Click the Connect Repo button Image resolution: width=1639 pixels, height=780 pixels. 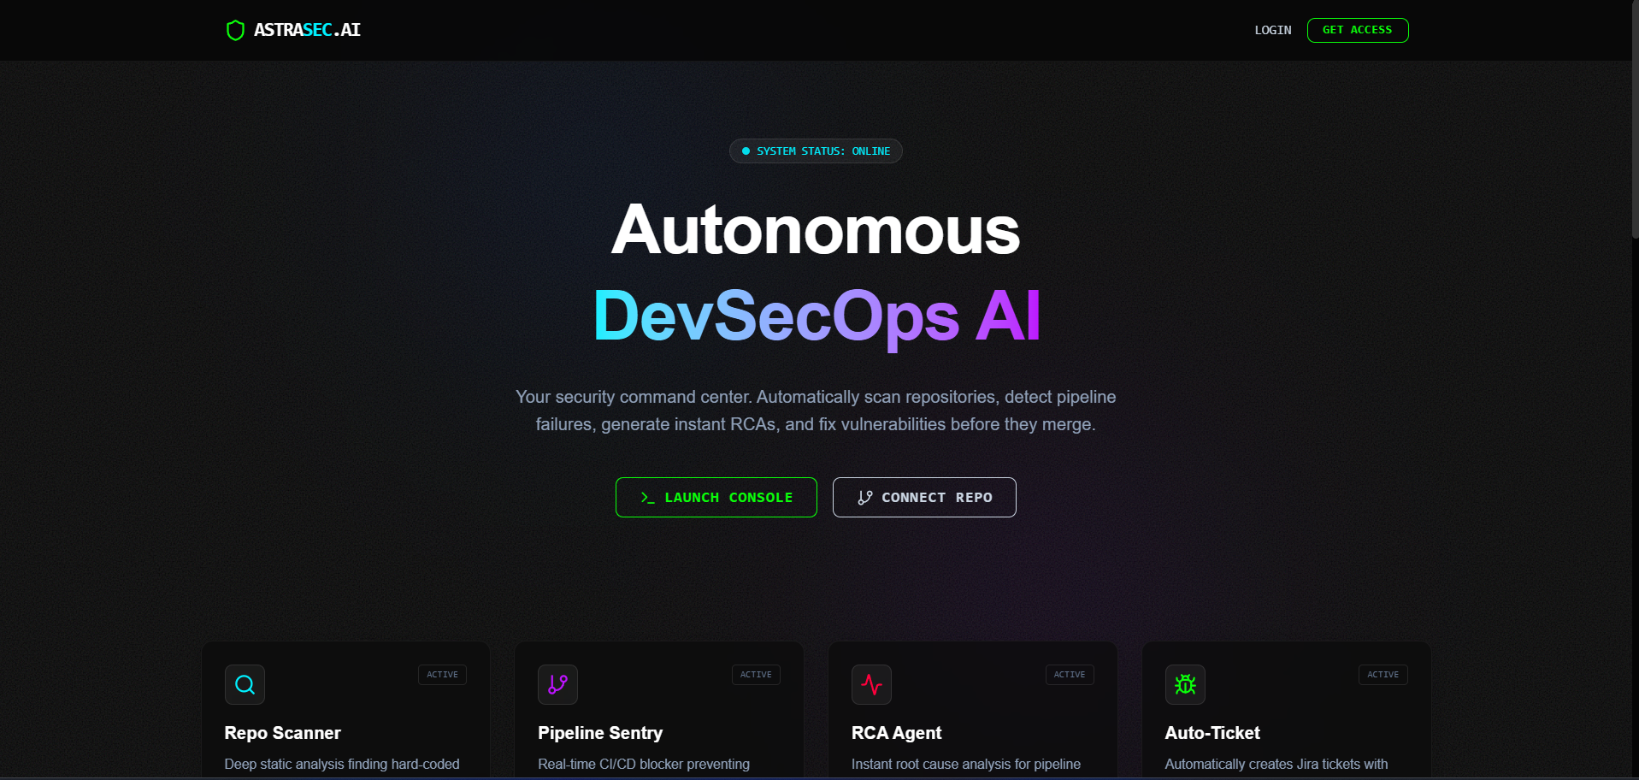[924, 497]
